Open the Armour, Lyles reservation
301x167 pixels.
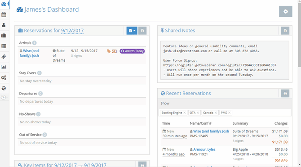point(204,149)
